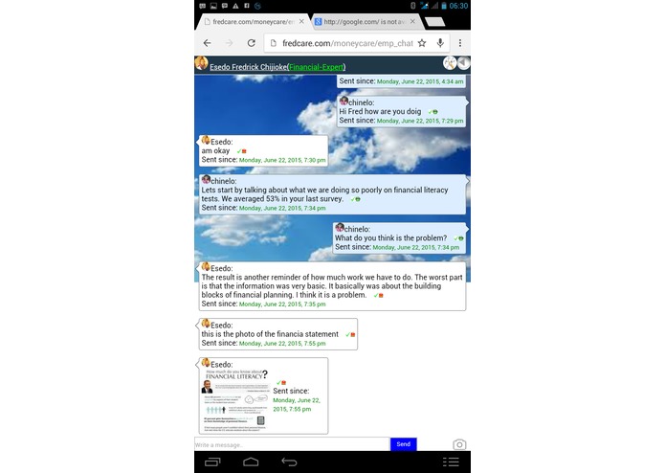This screenshot has height=473, width=665.
Task: Click the status icon after 'What do you think is the problem?'
Action: click(x=458, y=238)
